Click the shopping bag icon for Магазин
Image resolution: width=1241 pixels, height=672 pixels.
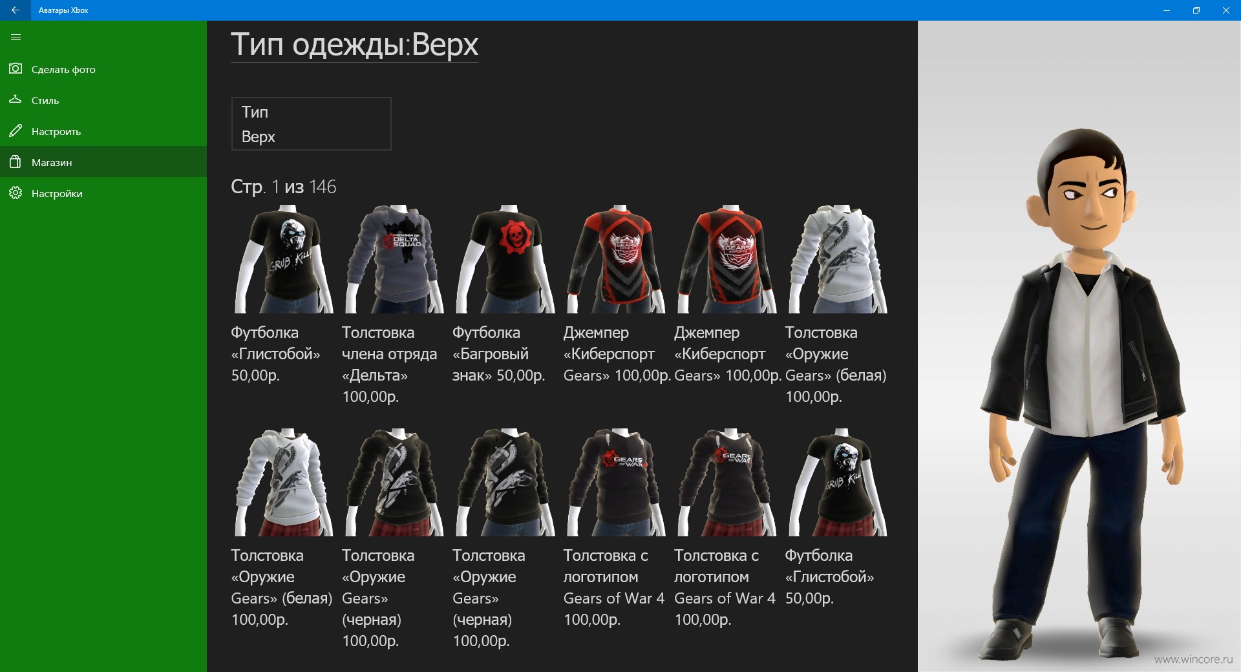tap(16, 162)
